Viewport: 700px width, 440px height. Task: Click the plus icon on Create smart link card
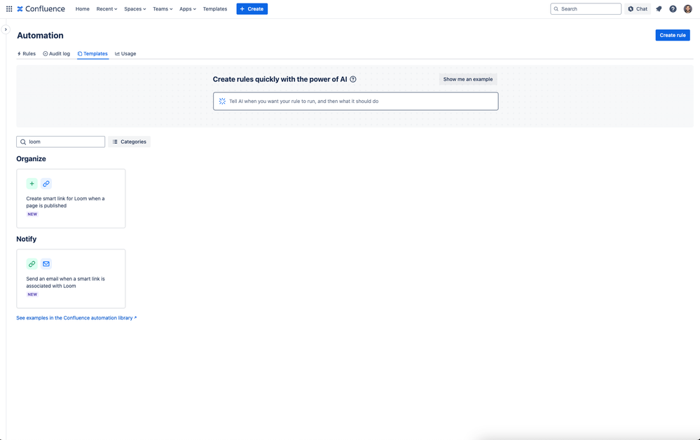pos(32,184)
